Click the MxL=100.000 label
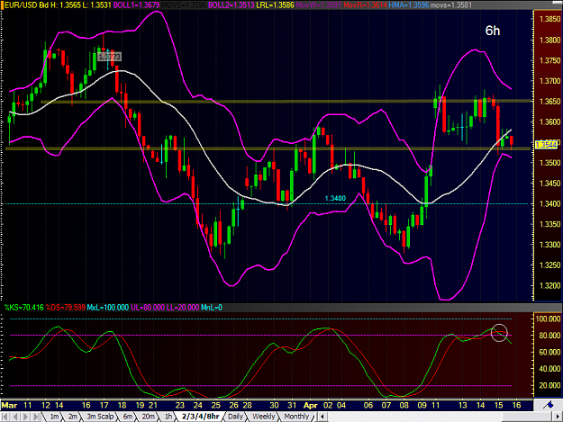The image size is (563, 422). pyautogui.click(x=108, y=307)
